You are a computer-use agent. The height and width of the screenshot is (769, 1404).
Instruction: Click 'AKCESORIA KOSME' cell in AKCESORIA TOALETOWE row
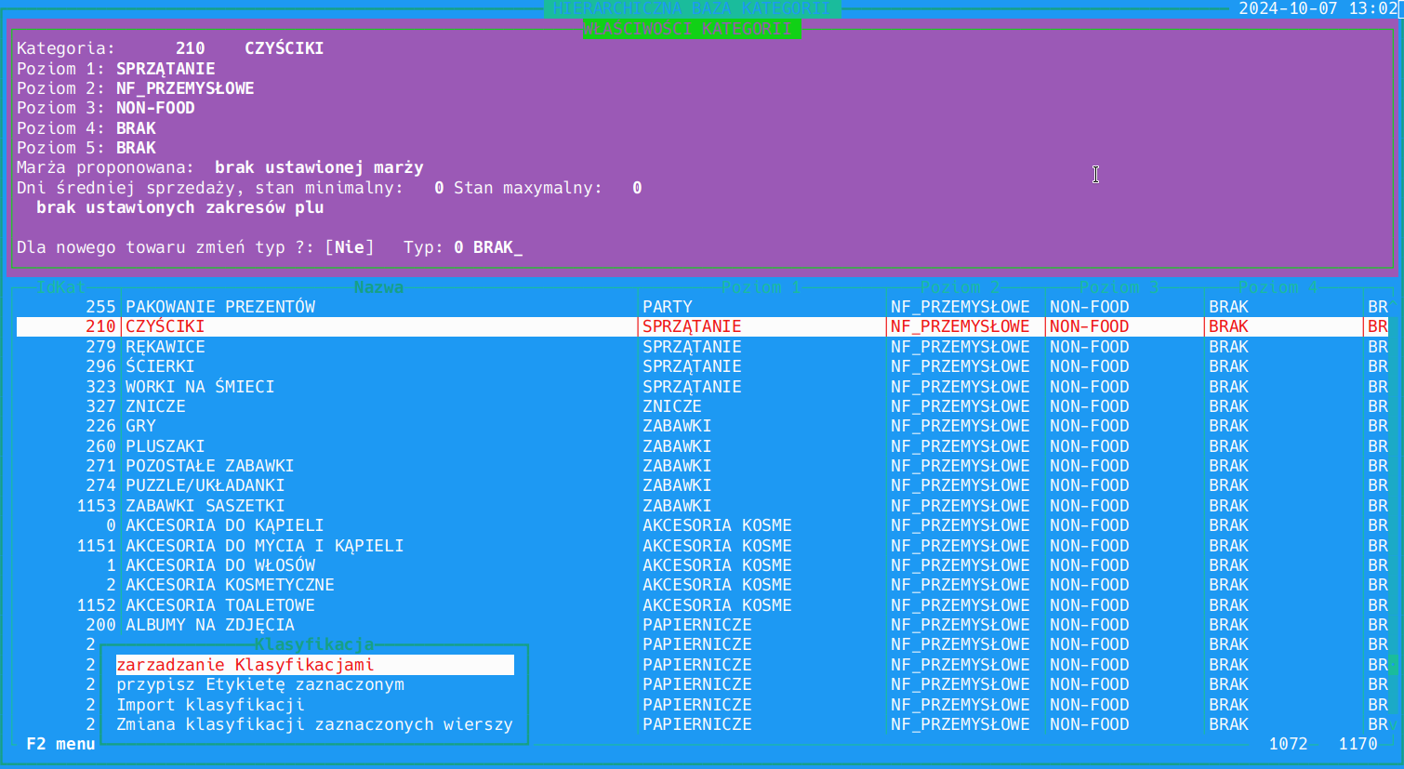point(717,605)
